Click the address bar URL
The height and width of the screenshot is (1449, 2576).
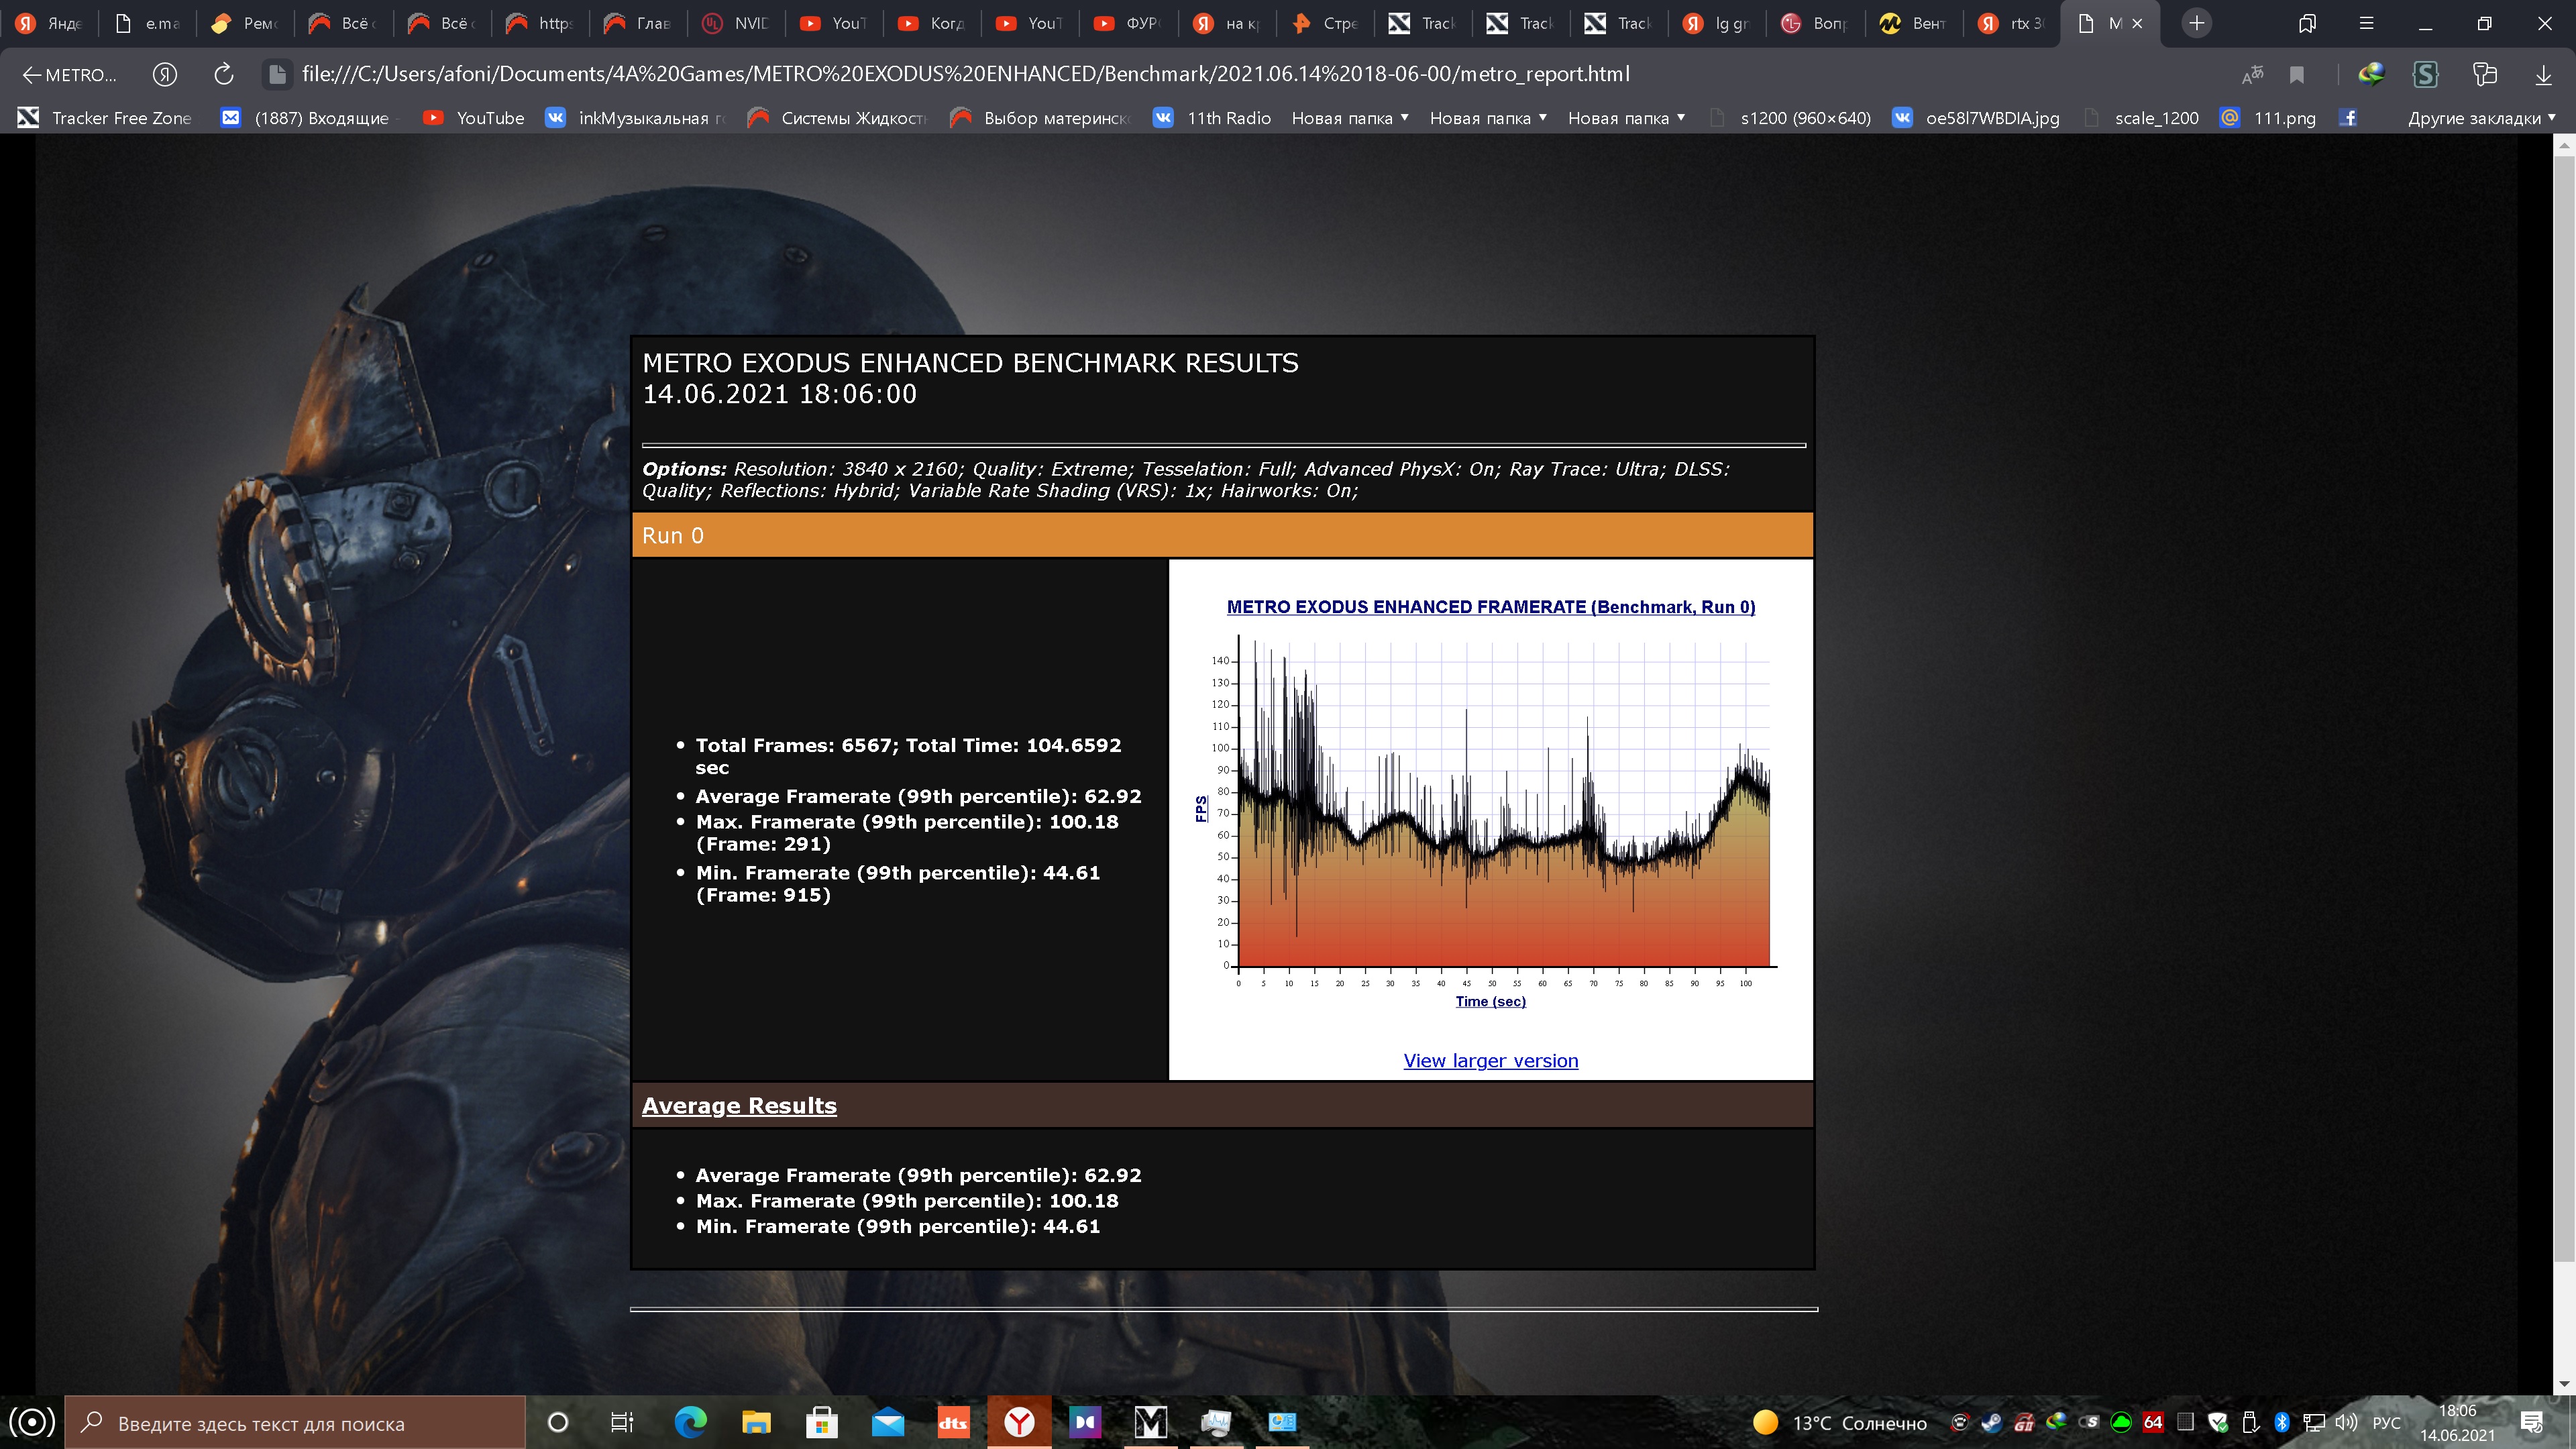pyautogui.click(x=965, y=75)
